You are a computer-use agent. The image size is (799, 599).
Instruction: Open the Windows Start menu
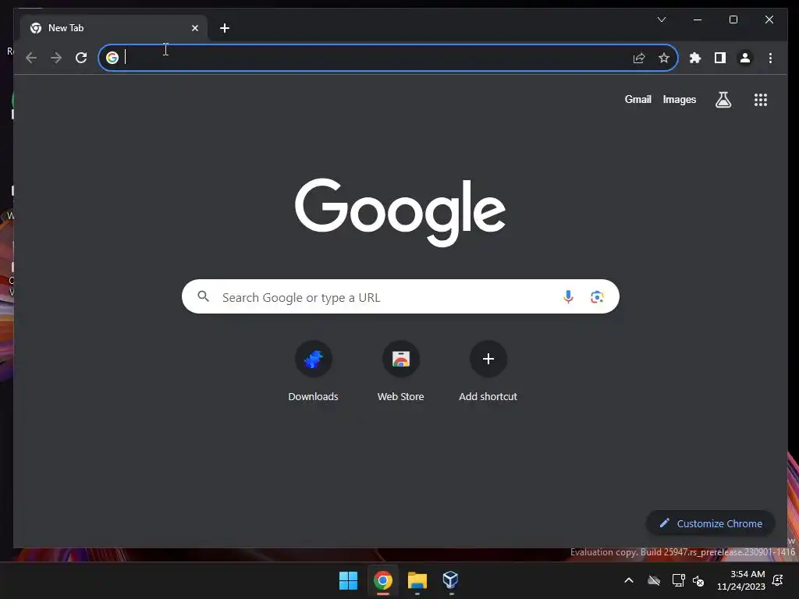tap(349, 580)
